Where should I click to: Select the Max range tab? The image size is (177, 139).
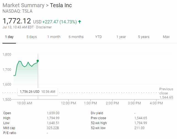pyautogui.click(x=166, y=37)
